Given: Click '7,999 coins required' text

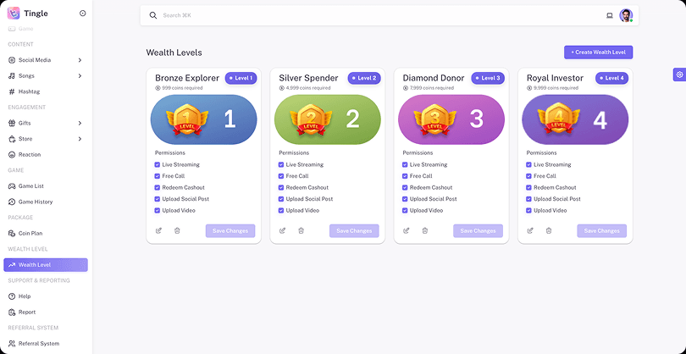Looking at the screenshot, I should coord(432,88).
